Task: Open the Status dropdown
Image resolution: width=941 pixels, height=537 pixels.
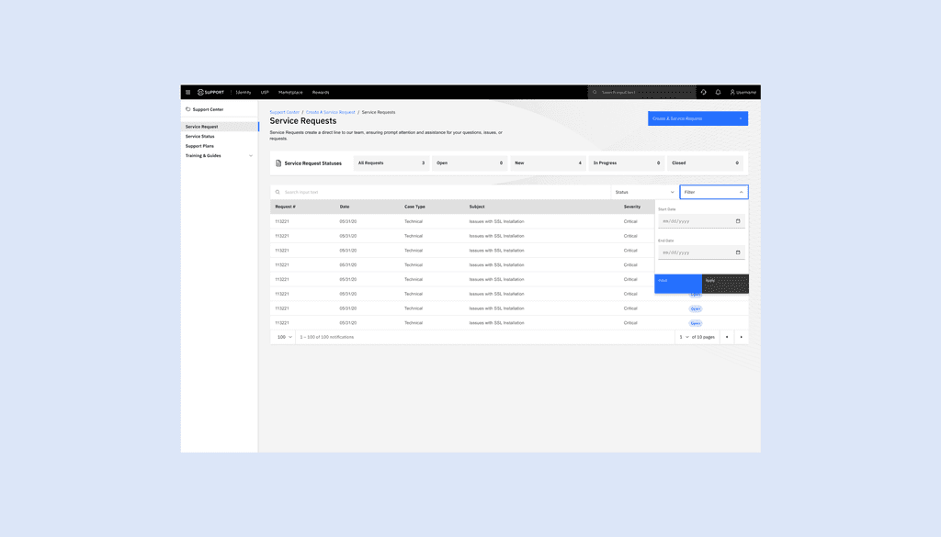Action: click(644, 192)
